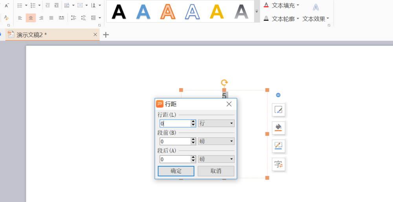Cancel the dialog with 取消 button
The height and width of the screenshot is (202, 393).
[x=216, y=171]
